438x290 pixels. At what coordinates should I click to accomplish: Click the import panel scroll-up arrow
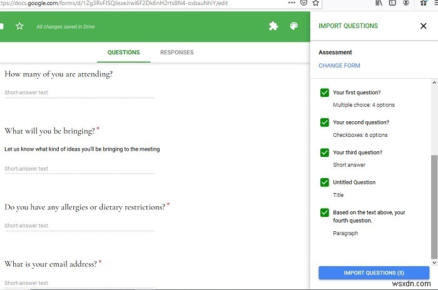click(434, 82)
